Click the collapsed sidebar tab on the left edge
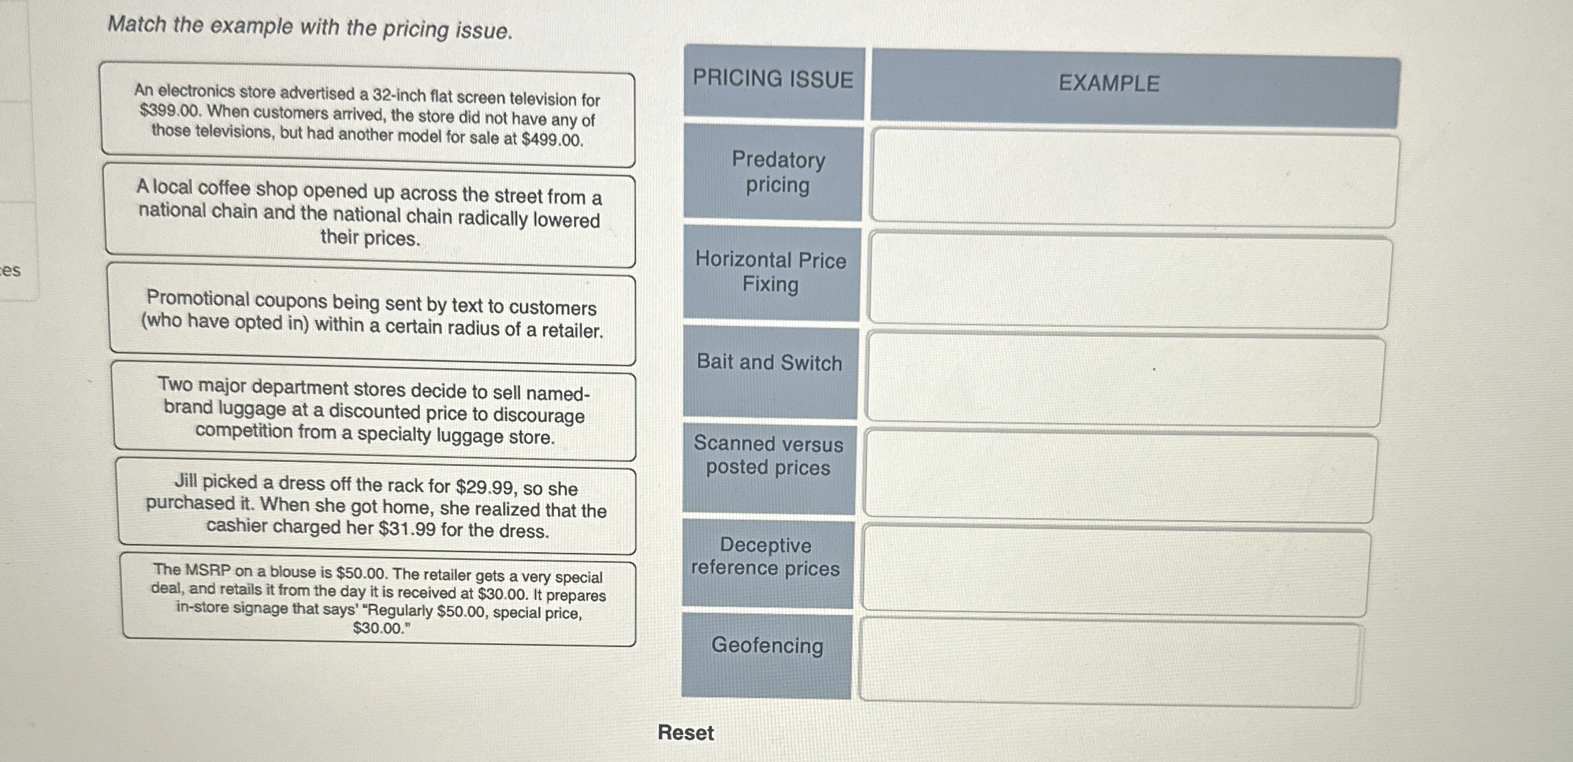The width and height of the screenshot is (1573, 762). coord(21,270)
